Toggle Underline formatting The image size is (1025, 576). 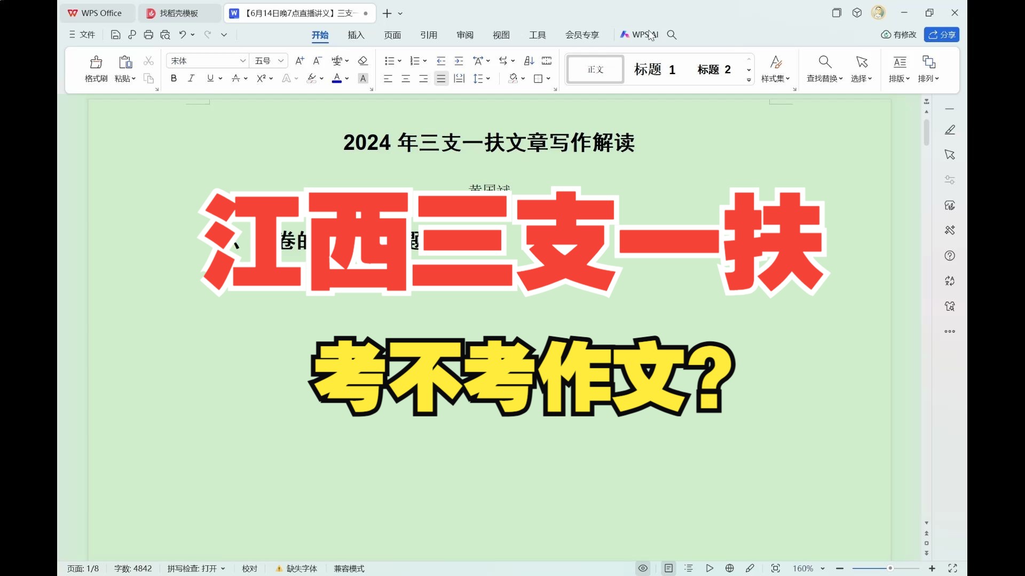point(210,78)
